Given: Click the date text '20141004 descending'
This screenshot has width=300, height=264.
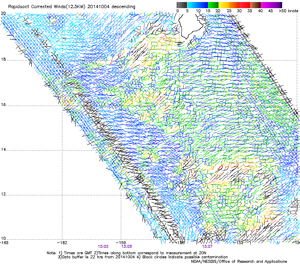Looking at the screenshot, I should click(111, 7).
